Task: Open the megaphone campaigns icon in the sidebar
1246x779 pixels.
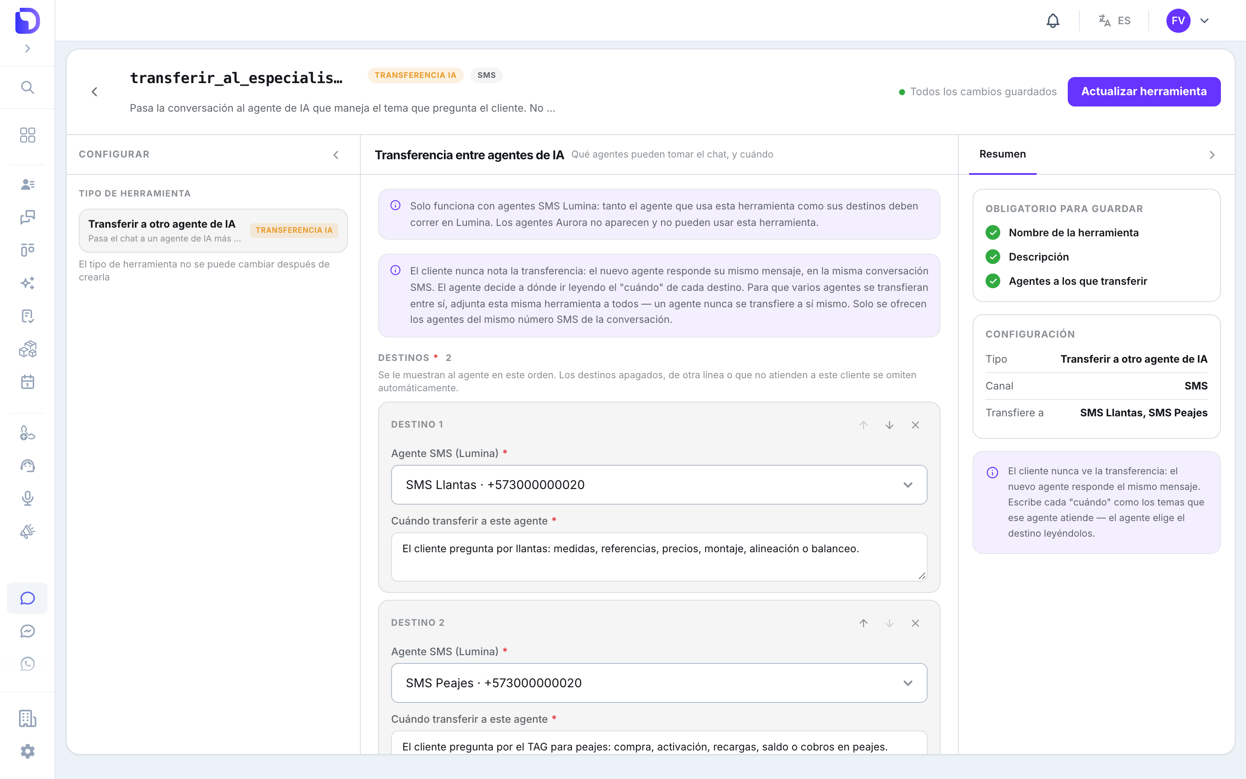Action: (27, 531)
